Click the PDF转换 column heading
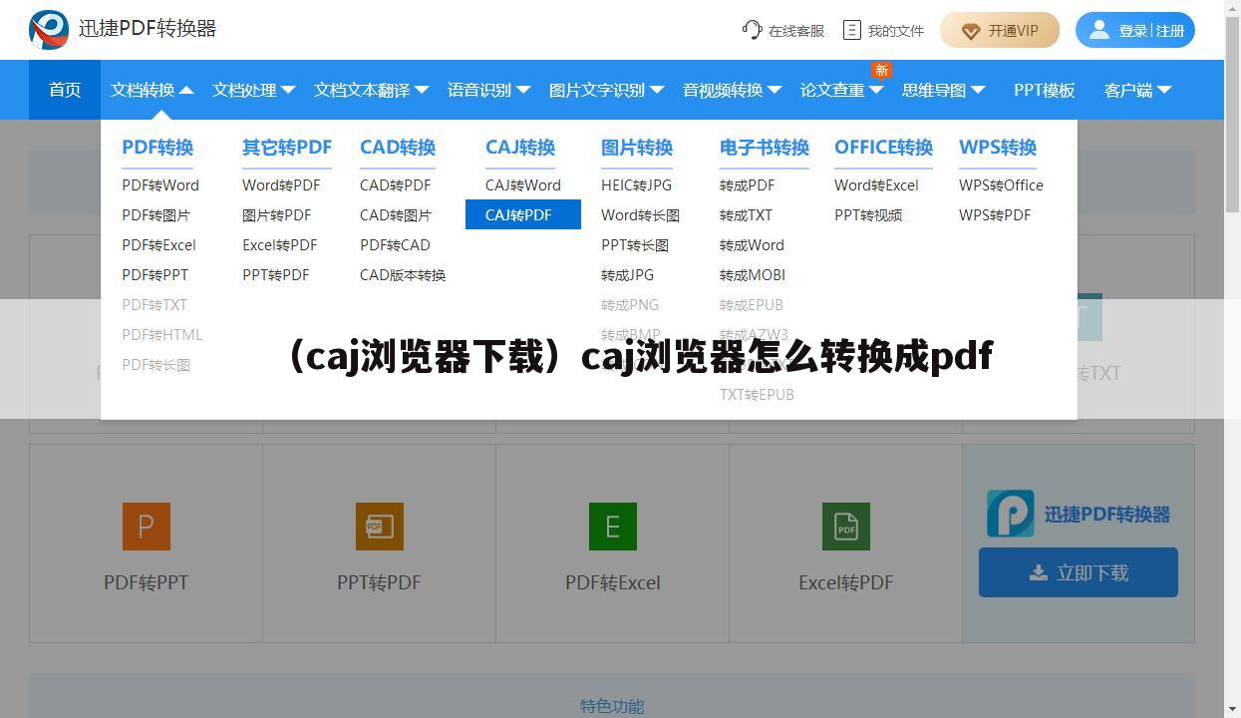Image resolution: width=1241 pixels, height=718 pixels. 157,147
